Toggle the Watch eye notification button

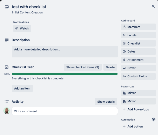[22, 28]
